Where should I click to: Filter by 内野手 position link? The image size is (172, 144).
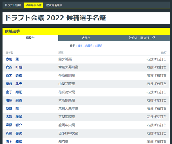(89, 46)
